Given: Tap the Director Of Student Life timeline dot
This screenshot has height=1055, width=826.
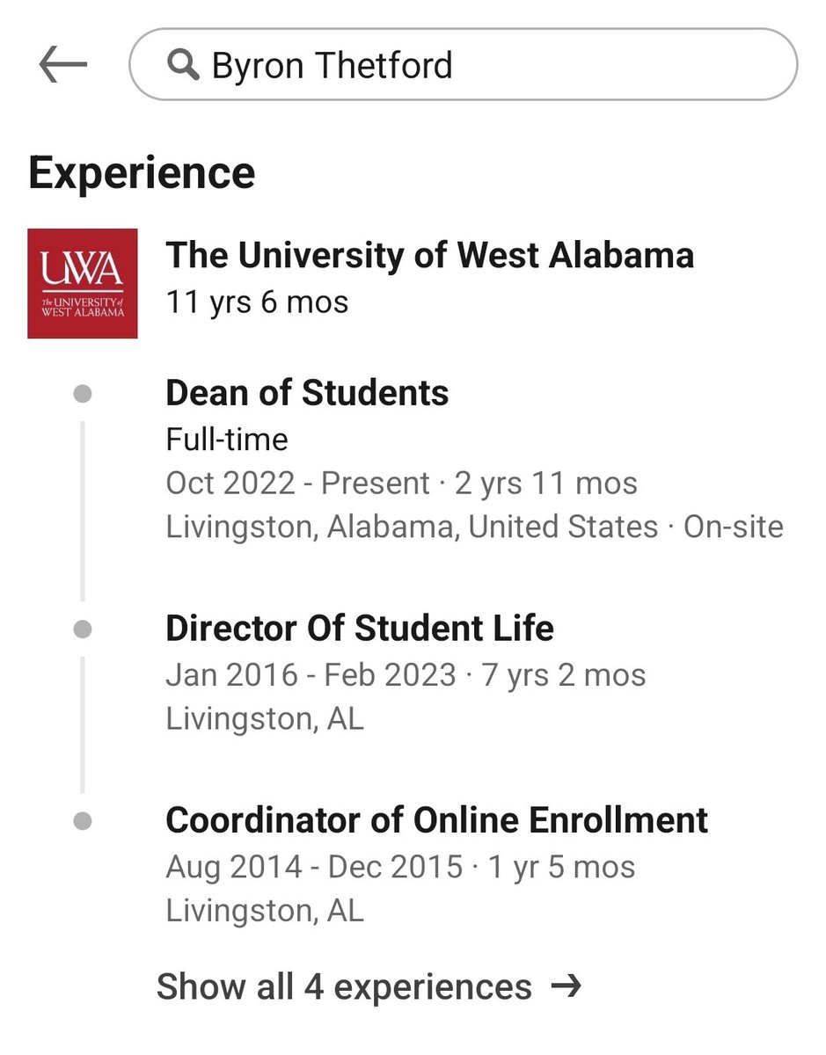Looking at the screenshot, I should coord(83,629).
